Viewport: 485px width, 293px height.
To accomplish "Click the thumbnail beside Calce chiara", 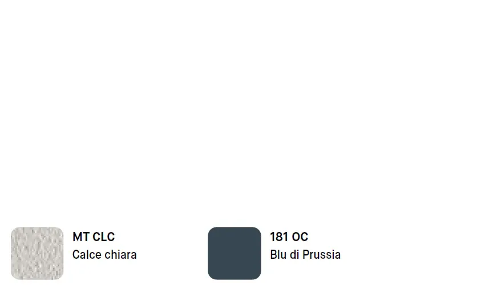I will click(37, 253).
